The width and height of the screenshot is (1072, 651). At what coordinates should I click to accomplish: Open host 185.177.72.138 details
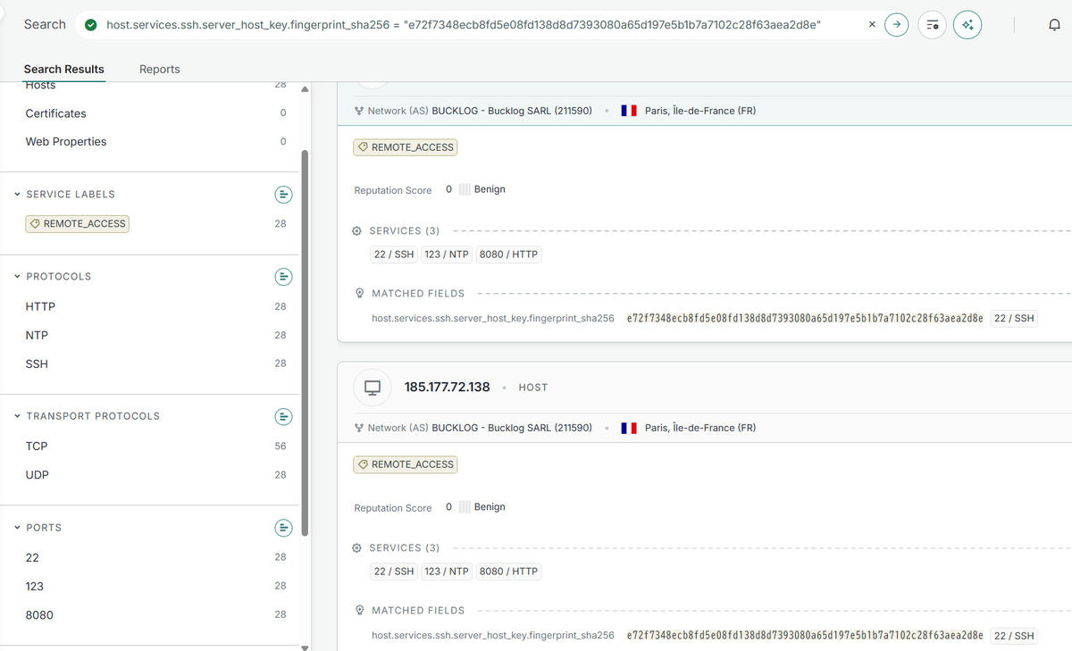point(448,387)
